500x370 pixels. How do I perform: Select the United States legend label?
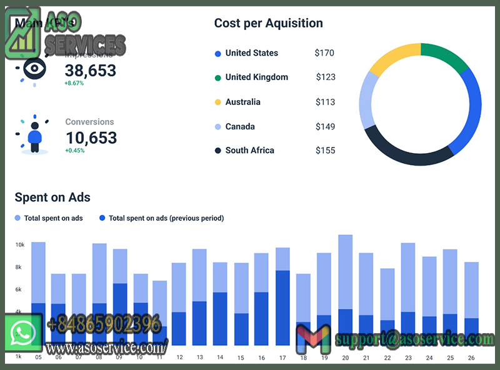(x=252, y=53)
